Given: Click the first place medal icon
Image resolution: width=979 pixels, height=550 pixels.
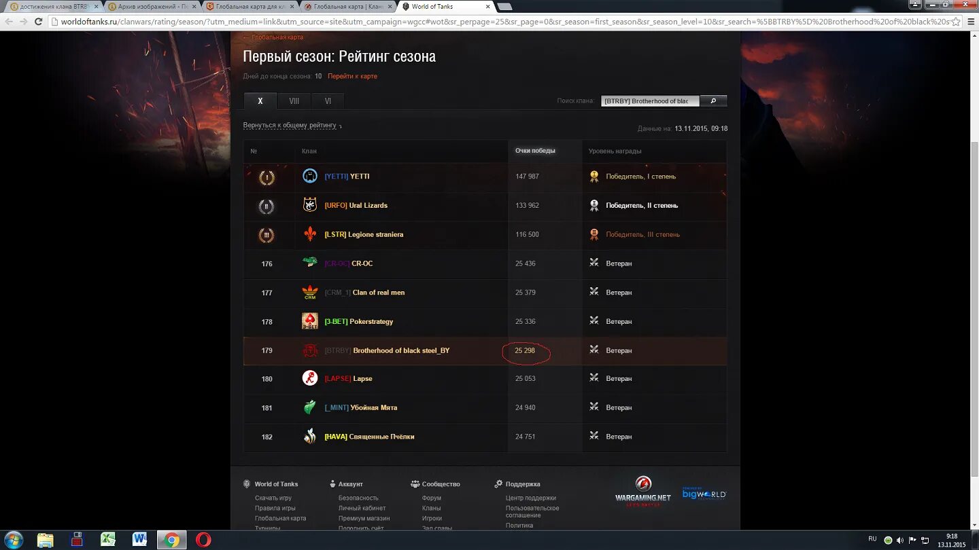Looking at the screenshot, I should pos(267,178).
